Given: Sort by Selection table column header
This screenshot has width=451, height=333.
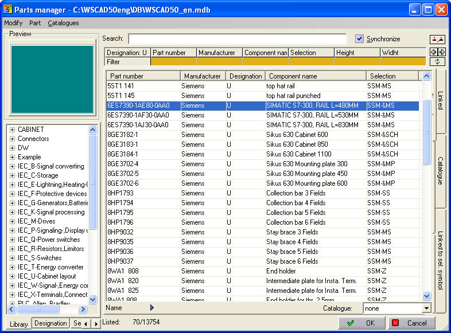Looking at the screenshot, I should [x=392, y=76].
